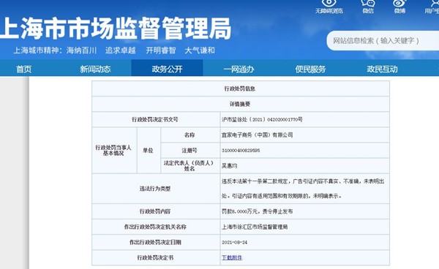
Task: Click the 下载附件 link
Action: (x=232, y=257)
